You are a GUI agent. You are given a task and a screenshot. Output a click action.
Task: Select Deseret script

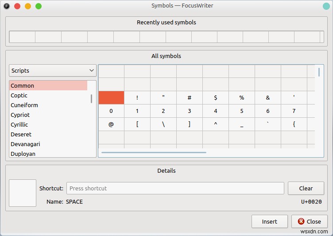pyautogui.click(x=48, y=135)
